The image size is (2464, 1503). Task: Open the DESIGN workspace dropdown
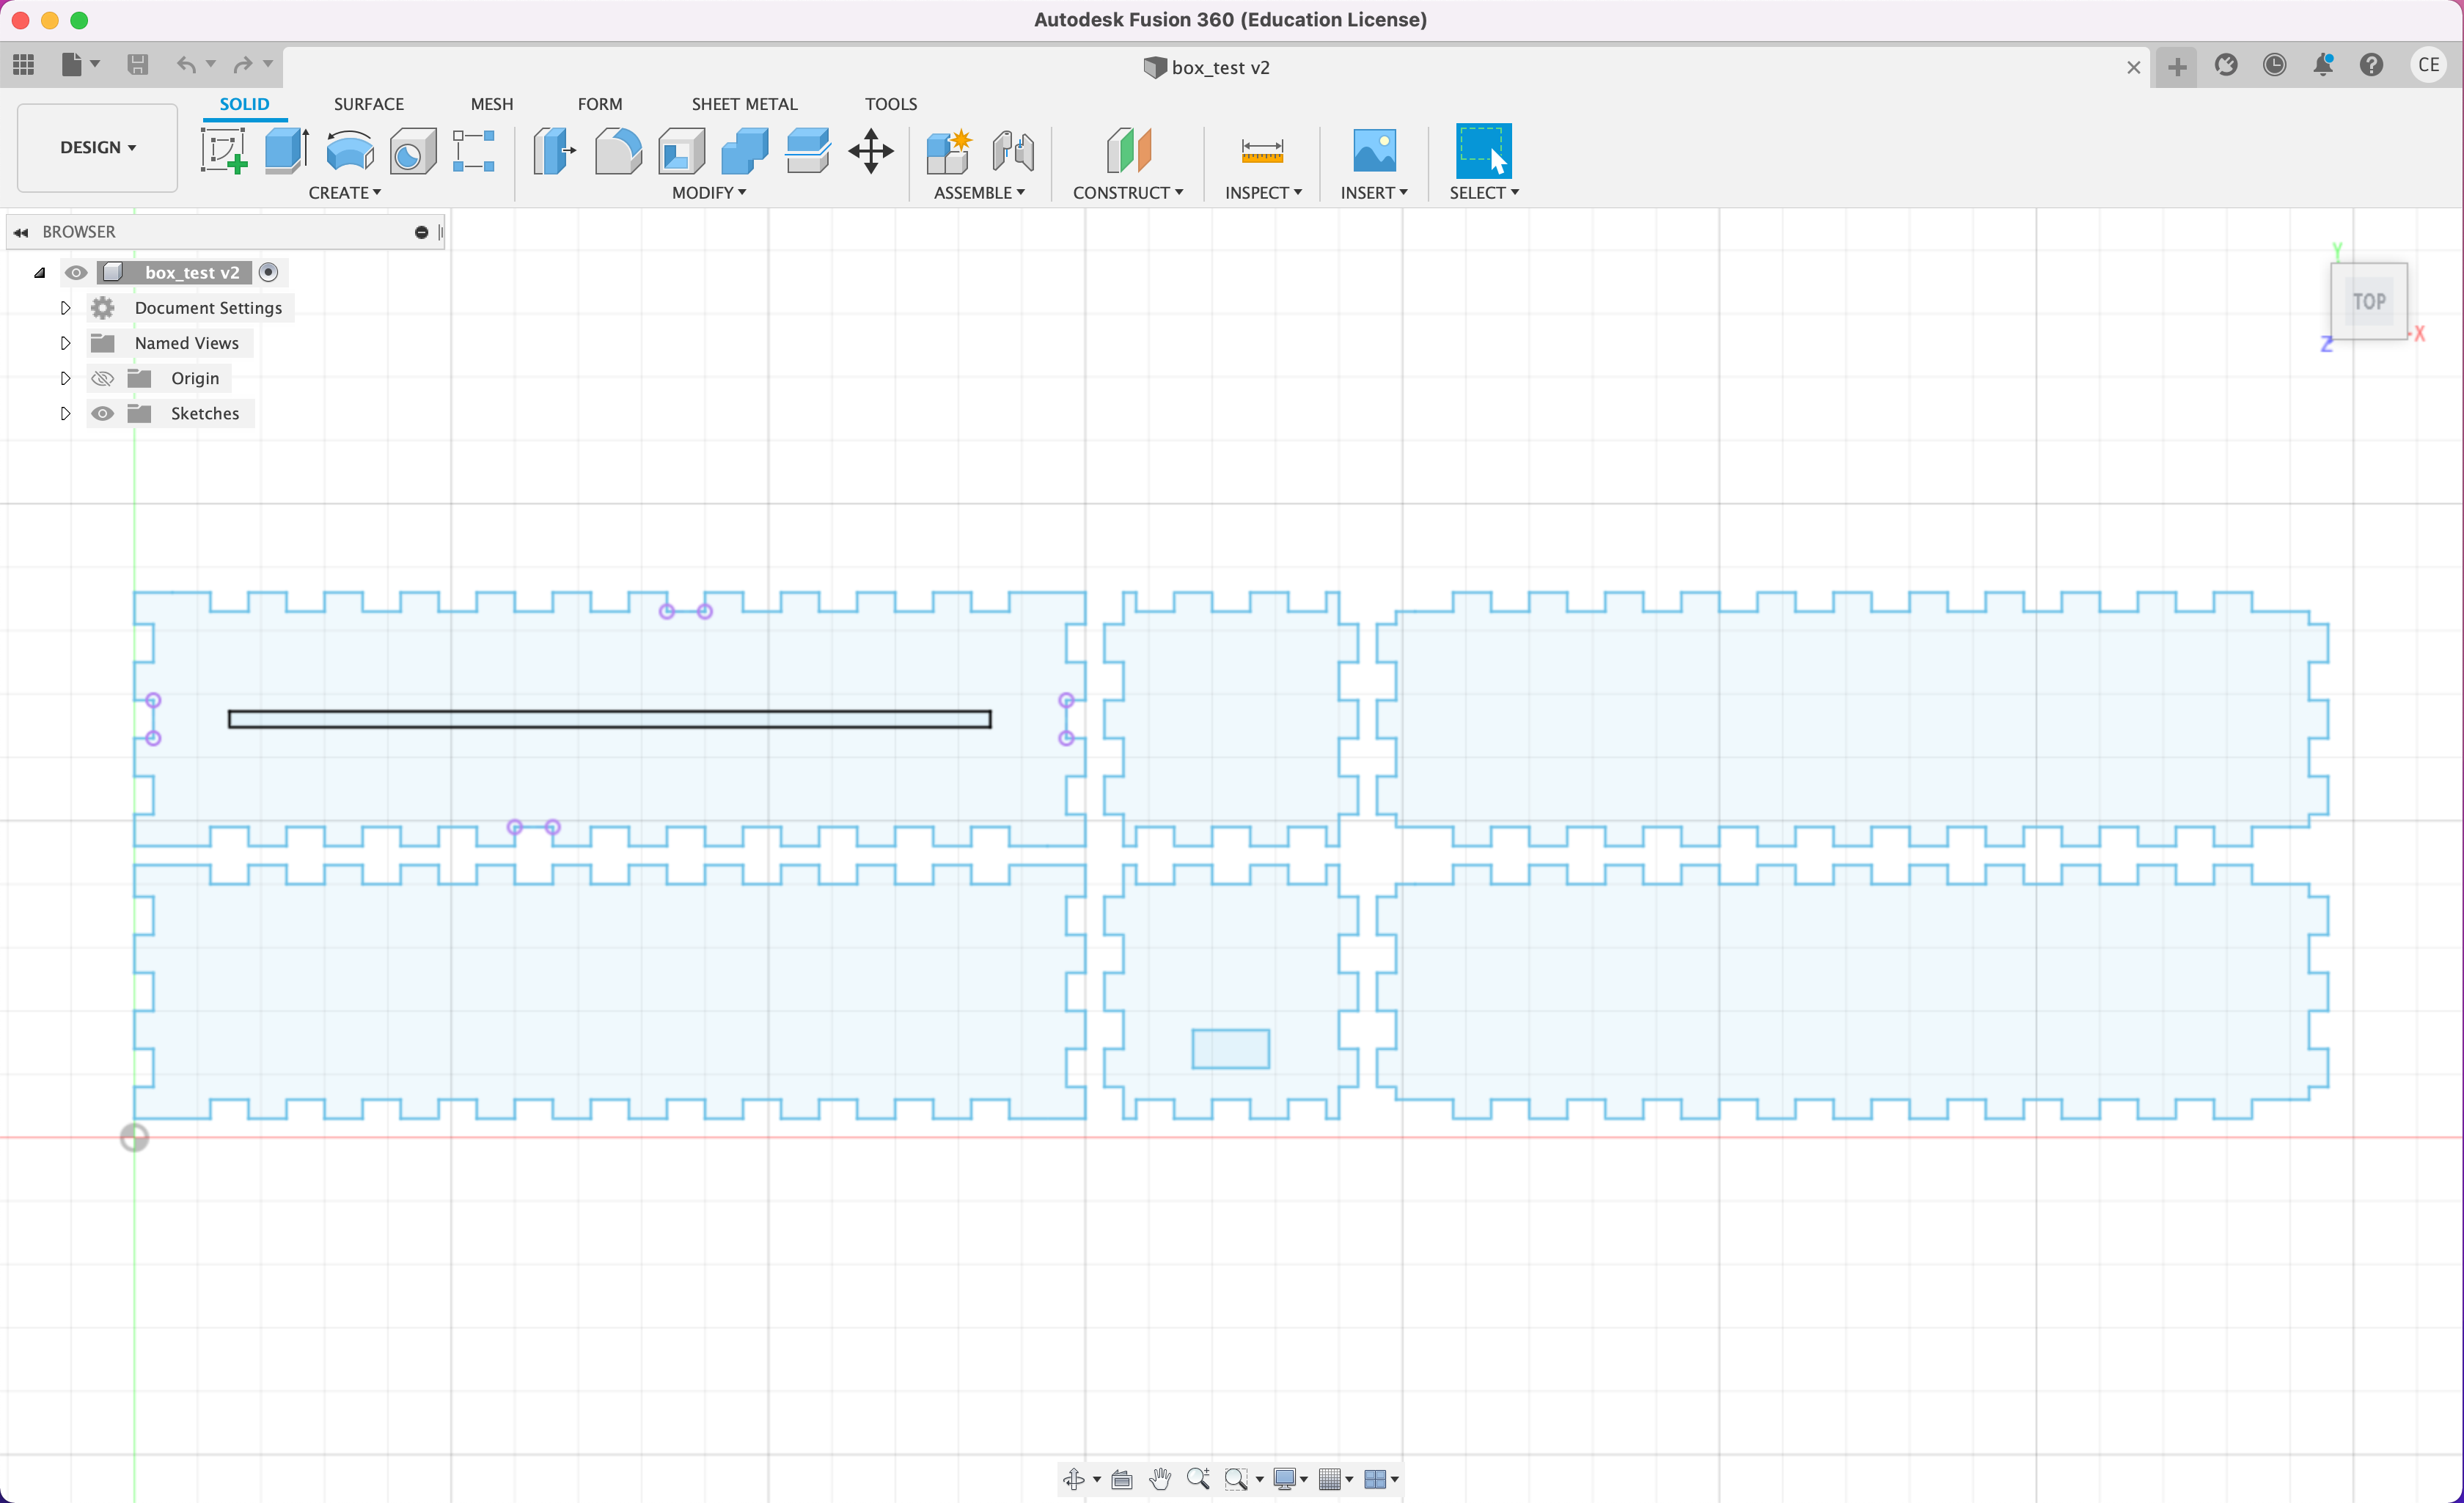98,147
